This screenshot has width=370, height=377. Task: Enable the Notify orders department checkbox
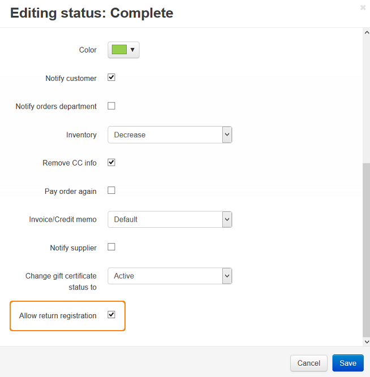[x=111, y=106]
